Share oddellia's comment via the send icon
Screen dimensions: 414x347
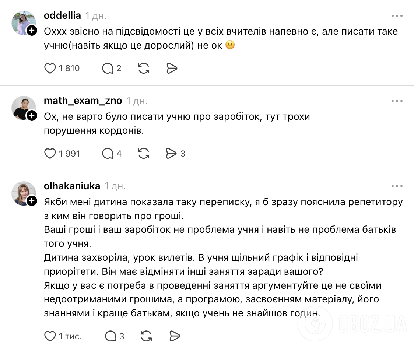[172, 68]
